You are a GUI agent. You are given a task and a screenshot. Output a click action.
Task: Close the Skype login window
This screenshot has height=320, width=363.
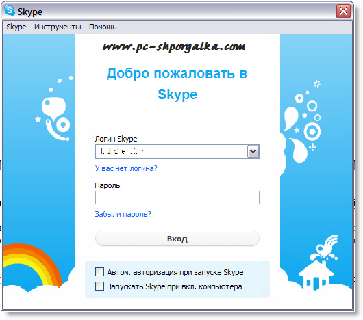(x=343, y=11)
